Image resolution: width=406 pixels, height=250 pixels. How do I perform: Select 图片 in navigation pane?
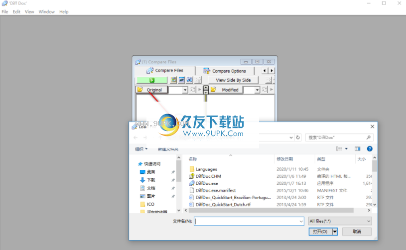pos(151,196)
